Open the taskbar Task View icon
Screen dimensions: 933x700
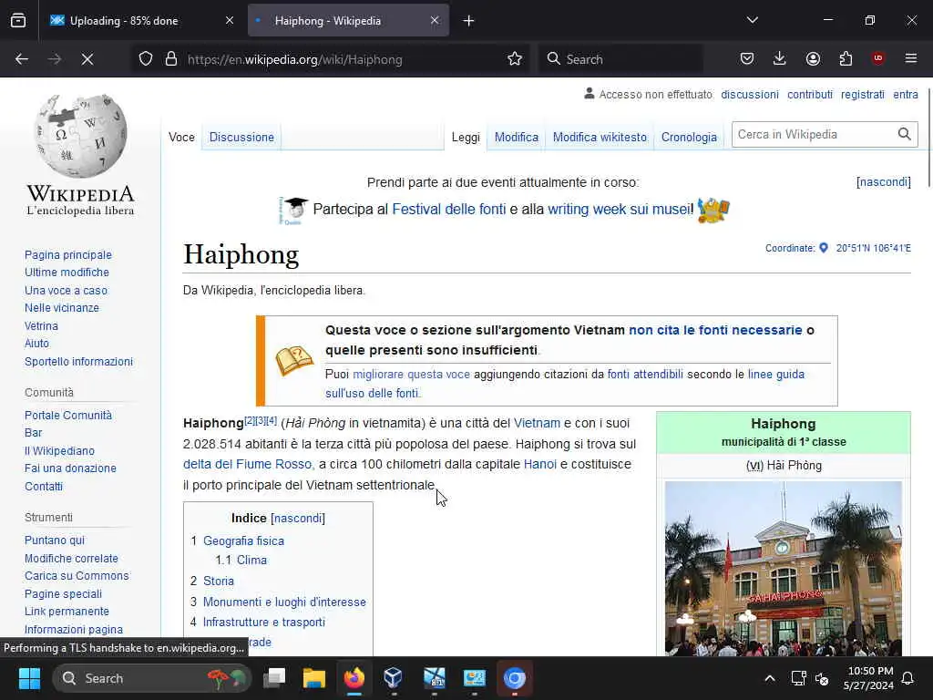click(x=274, y=678)
